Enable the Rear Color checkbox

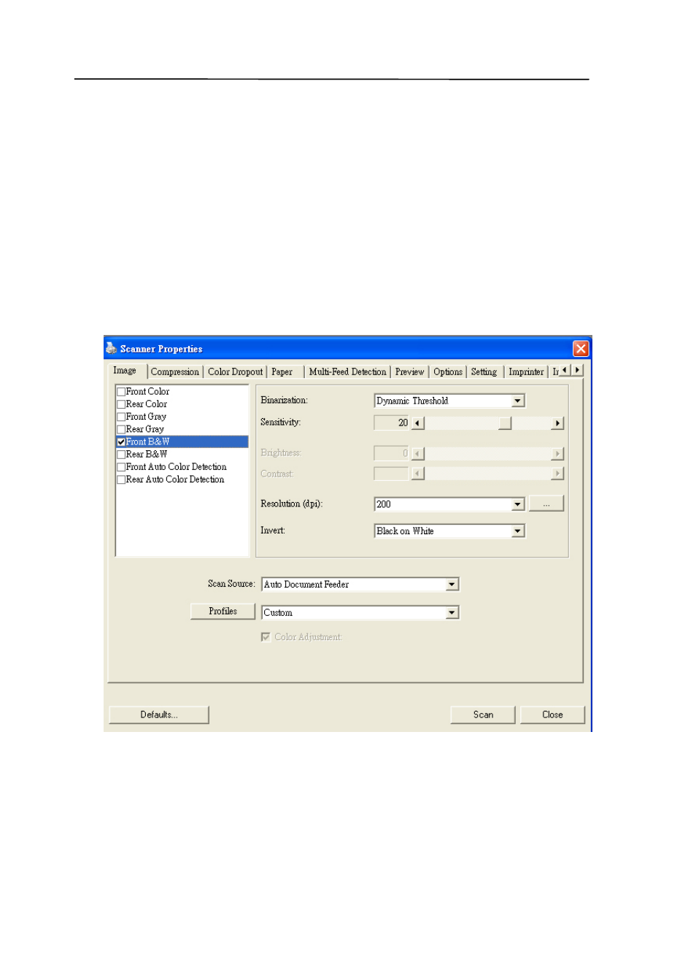[x=121, y=404]
